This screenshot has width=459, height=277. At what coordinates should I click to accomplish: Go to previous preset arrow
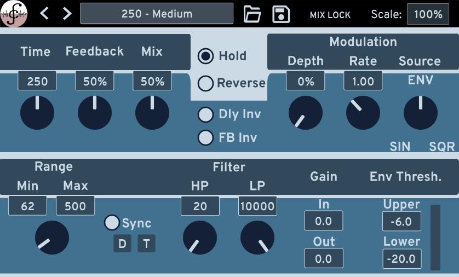(45, 14)
